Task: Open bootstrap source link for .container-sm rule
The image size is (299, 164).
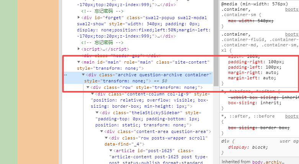Action: (x=292, y=9)
